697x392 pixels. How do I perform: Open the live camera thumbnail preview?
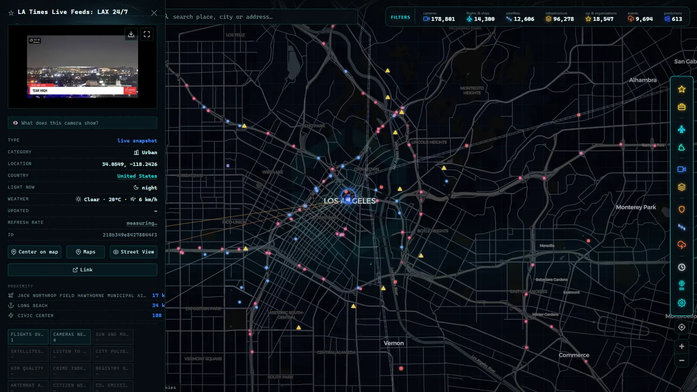coord(82,66)
